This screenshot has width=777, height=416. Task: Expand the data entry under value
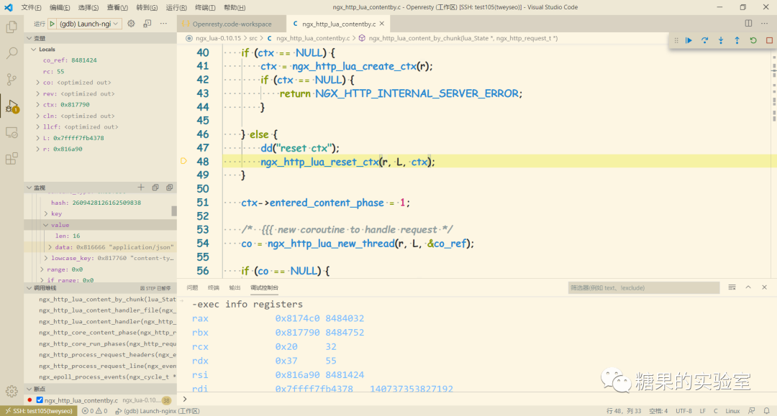pyautogui.click(x=50, y=246)
